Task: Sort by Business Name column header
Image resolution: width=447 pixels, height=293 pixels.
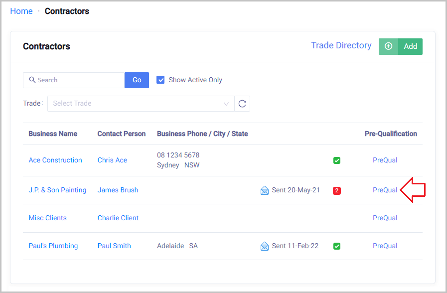Action: pos(53,134)
